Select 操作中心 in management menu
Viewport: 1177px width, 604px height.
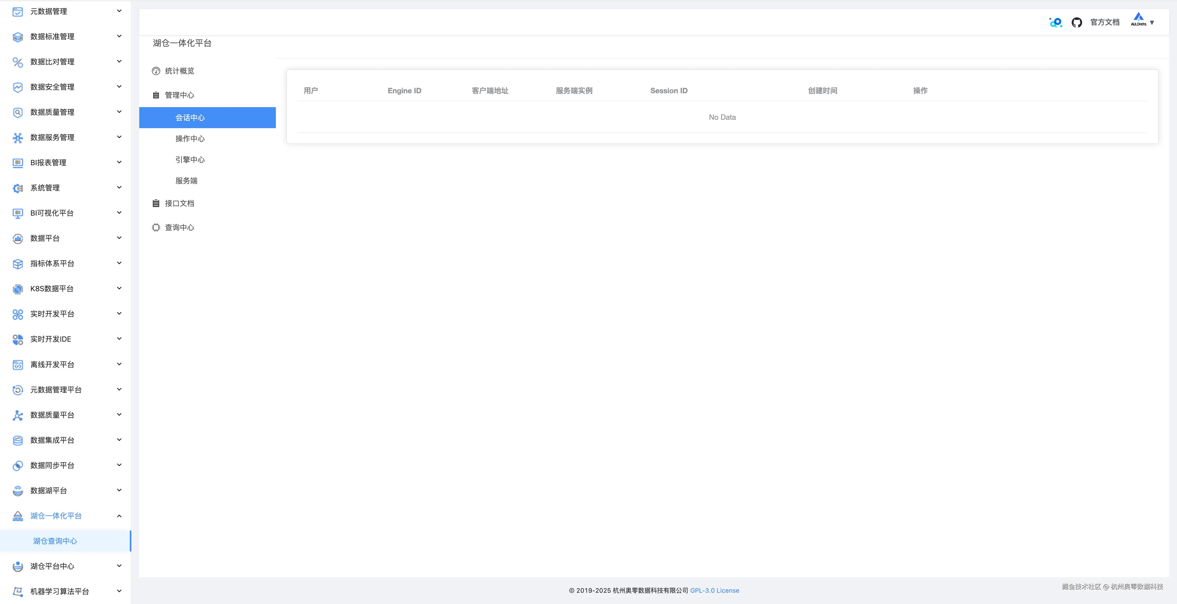click(190, 139)
